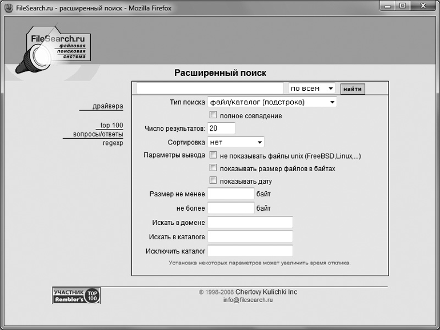Focus the 'Число результатов' field
440x330 pixels.
pos(221,128)
